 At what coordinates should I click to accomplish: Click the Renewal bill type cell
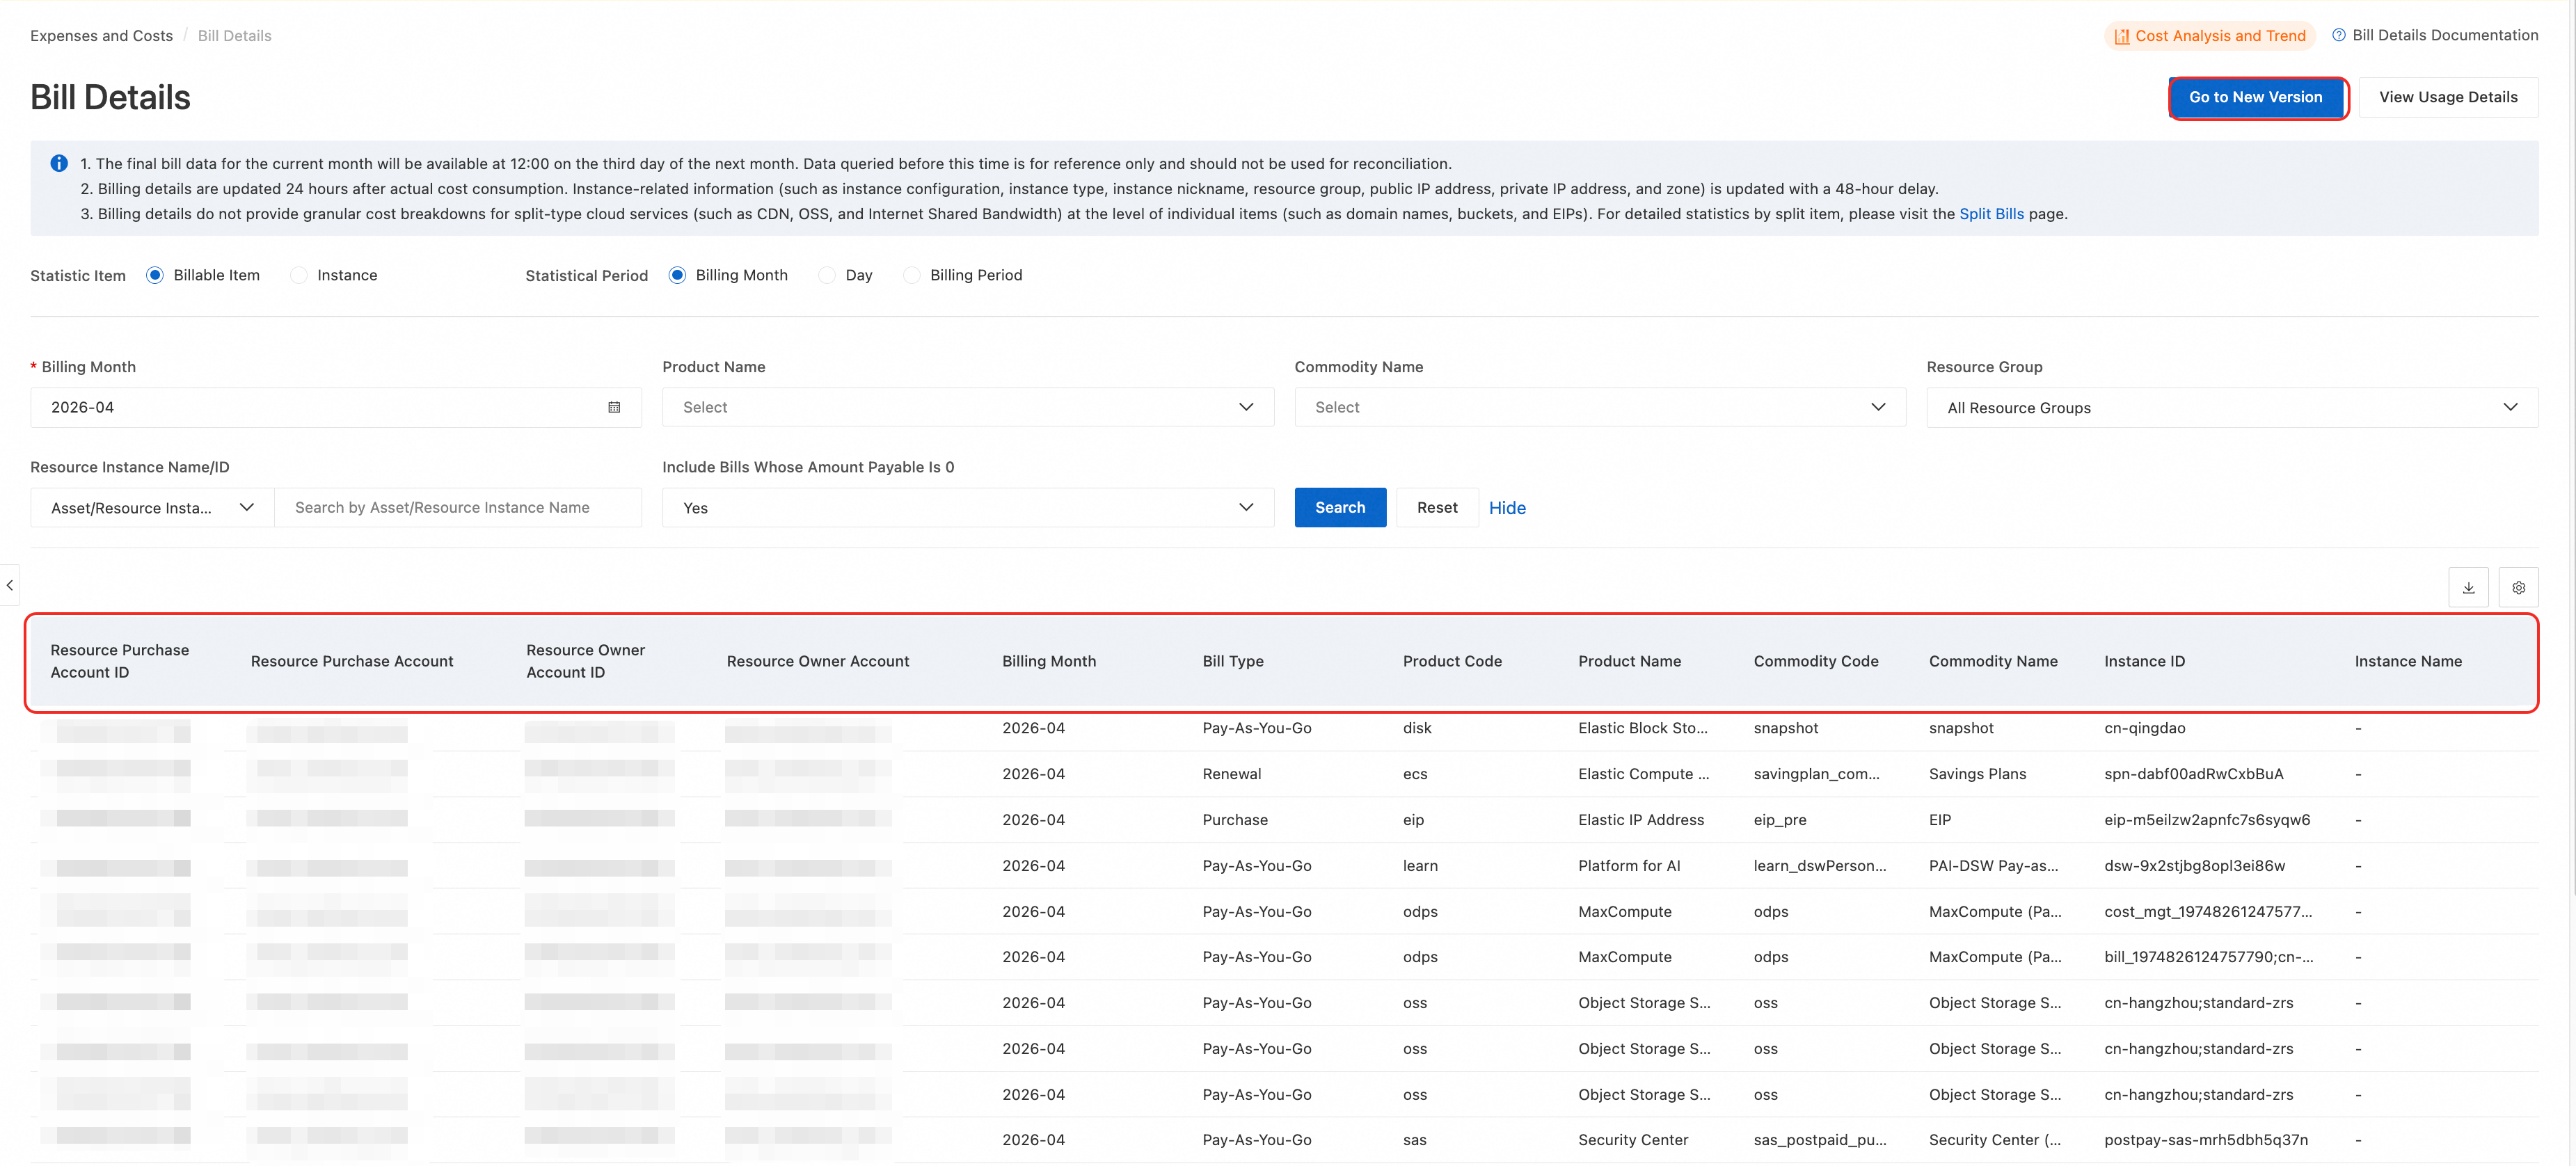[1231, 774]
